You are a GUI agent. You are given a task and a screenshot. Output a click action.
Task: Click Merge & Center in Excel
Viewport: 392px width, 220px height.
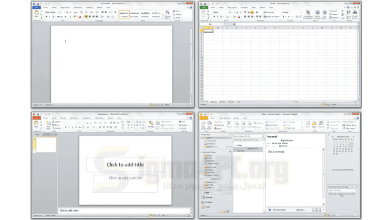271,17
